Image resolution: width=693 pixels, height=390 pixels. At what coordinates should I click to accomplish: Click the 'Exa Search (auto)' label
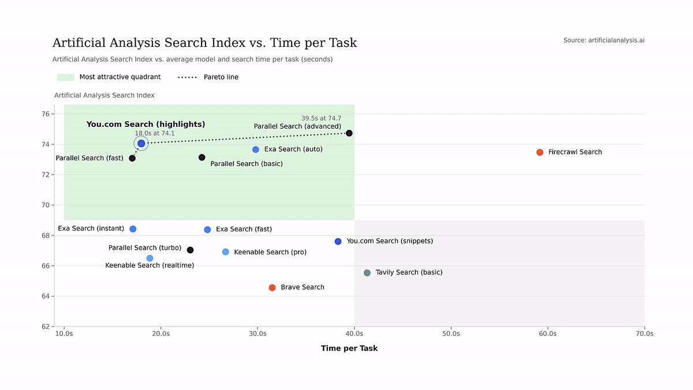click(x=293, y=149)
